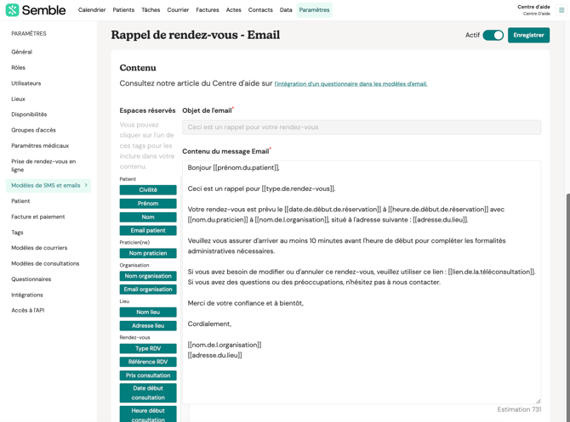
Task: Insert the Nom lieu tag
Action: point(148,312)
